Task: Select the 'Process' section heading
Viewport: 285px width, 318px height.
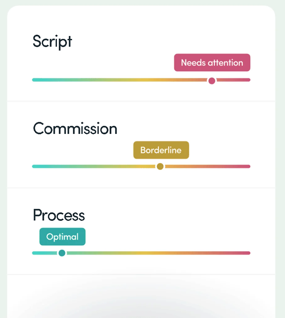Action: pos(59,215)
